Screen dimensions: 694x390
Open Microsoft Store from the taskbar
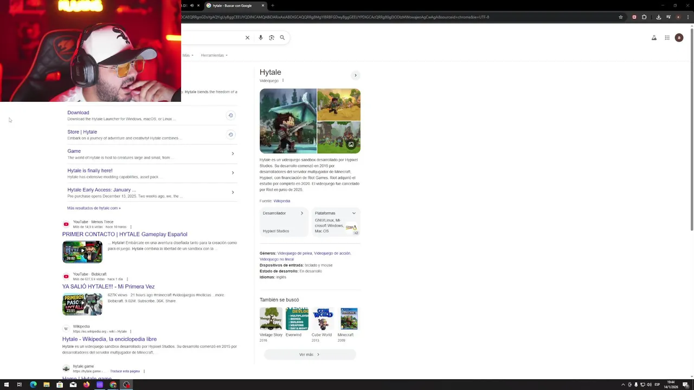[x=60, y=385]
